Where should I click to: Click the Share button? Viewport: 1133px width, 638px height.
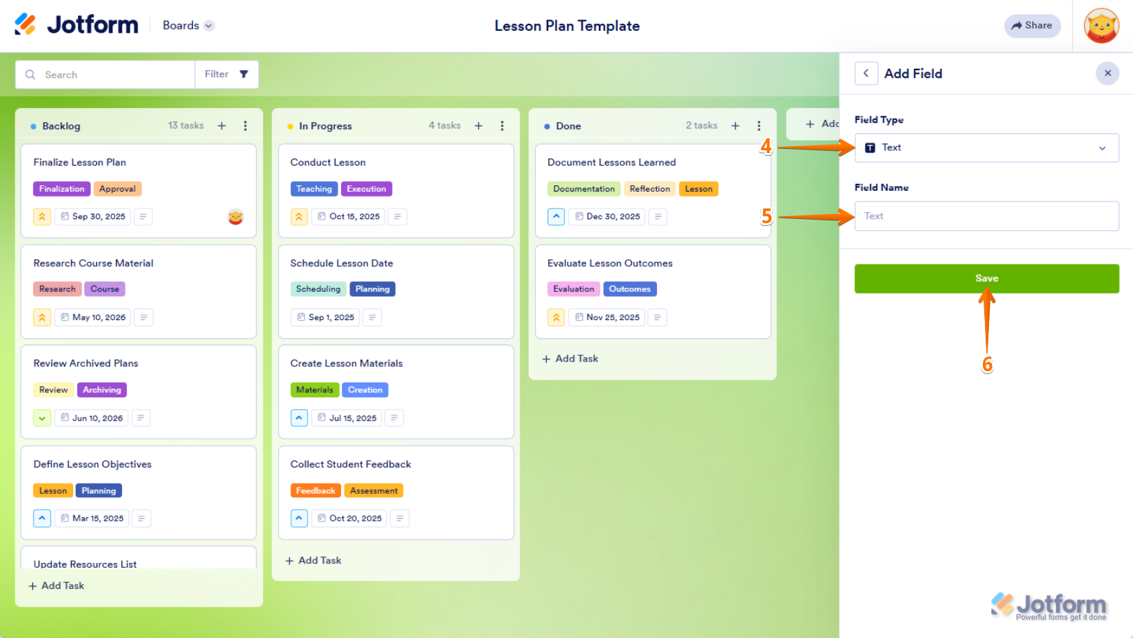1032,25
